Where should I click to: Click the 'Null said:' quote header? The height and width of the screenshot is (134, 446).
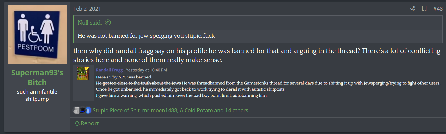[90, 23]
